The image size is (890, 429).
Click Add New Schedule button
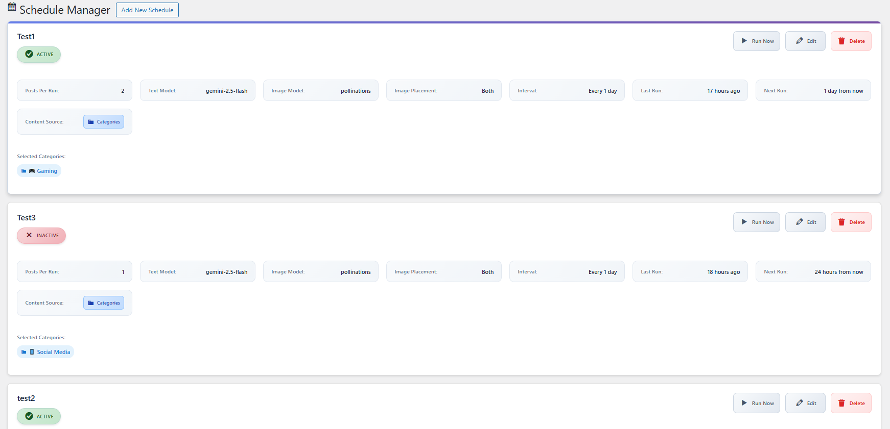click(147, 10)
